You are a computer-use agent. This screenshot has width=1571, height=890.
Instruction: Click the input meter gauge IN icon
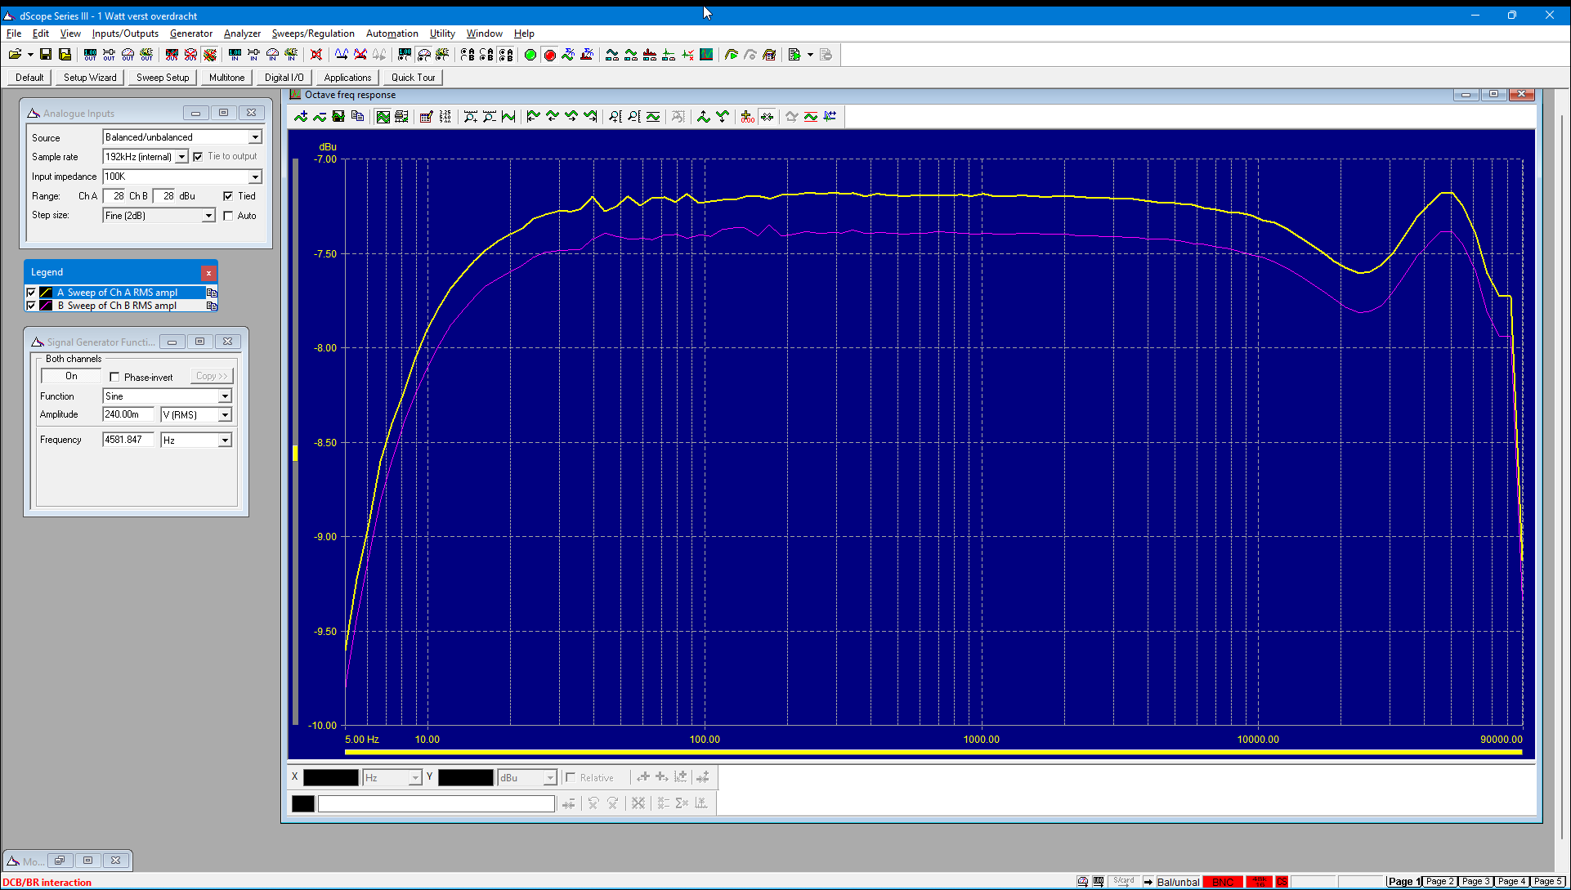272,55
